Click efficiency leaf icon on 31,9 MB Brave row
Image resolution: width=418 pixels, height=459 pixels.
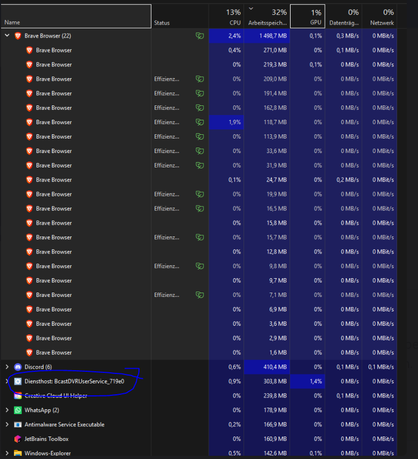point(200,165)
